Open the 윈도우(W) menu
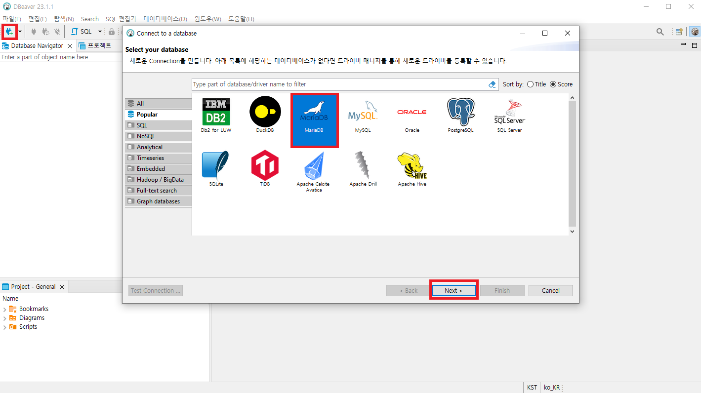The height and width of the screenshot is (393, 701). [x=208, y=19]
